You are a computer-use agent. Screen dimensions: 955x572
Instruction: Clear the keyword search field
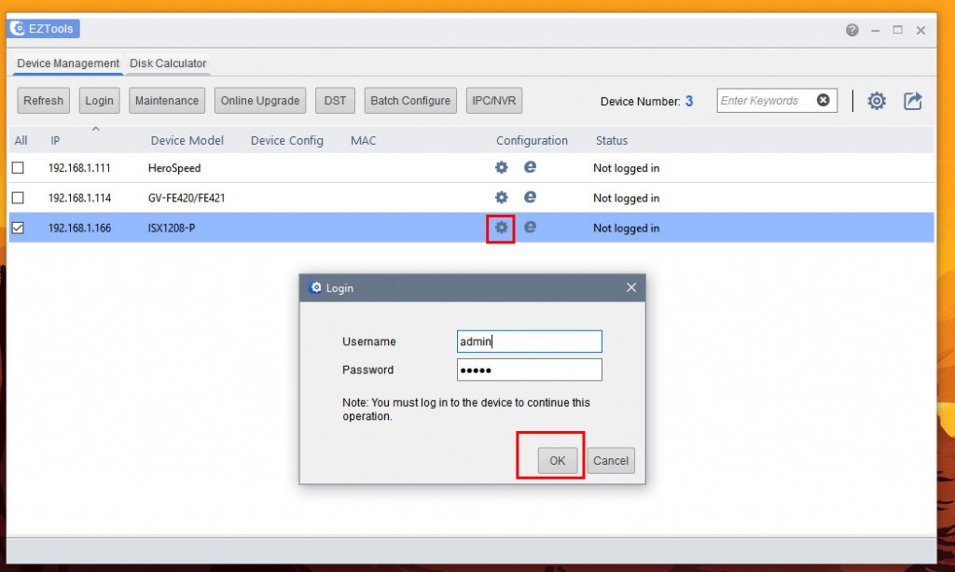click(823, 100)
